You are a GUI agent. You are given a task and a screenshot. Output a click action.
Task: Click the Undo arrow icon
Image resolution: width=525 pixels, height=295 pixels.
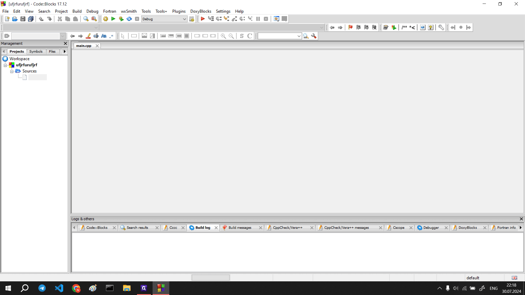pos(41,19)
